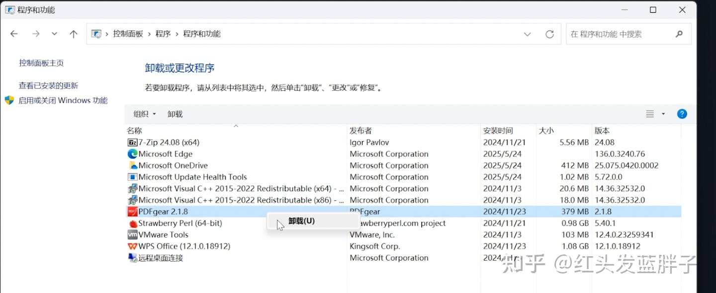Select the Microsoft OneDrive entry
The width and height of the screenshot is (716, 293).
403,165
